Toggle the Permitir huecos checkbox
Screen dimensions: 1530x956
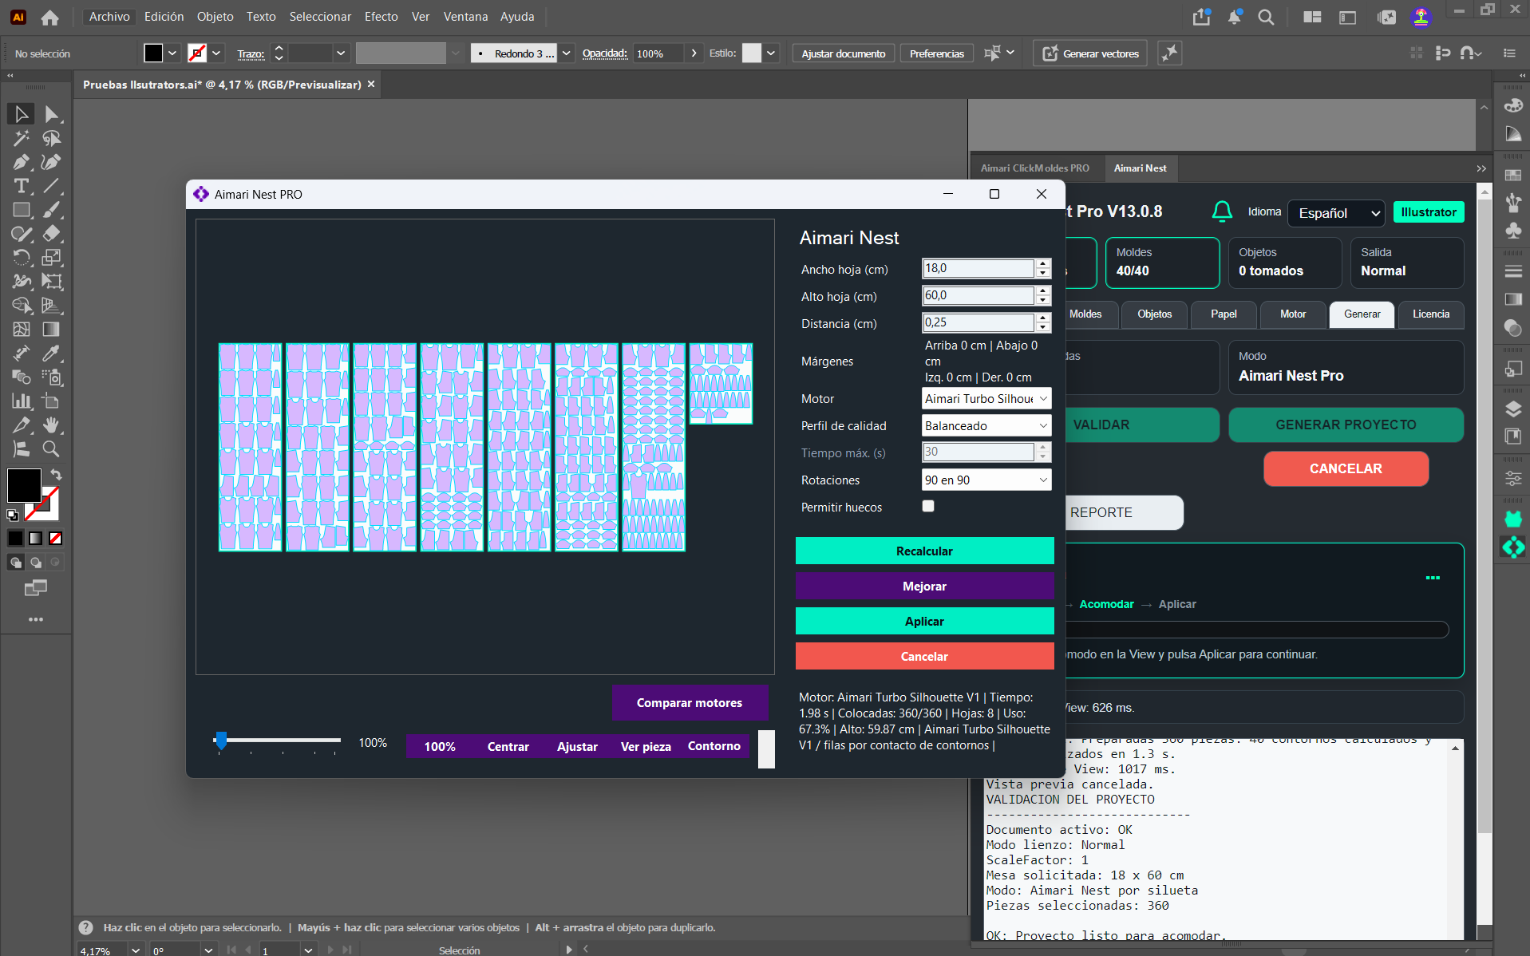928,506
